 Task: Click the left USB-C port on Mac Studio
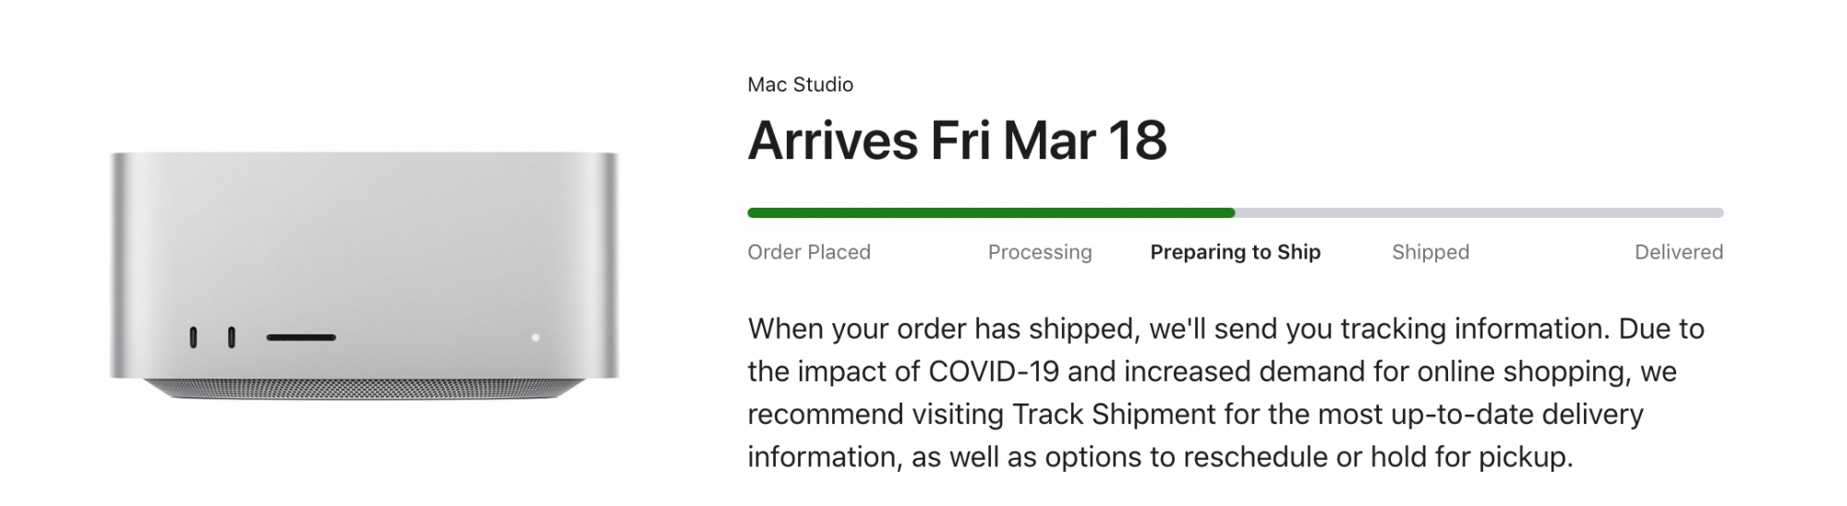[193, 338]
